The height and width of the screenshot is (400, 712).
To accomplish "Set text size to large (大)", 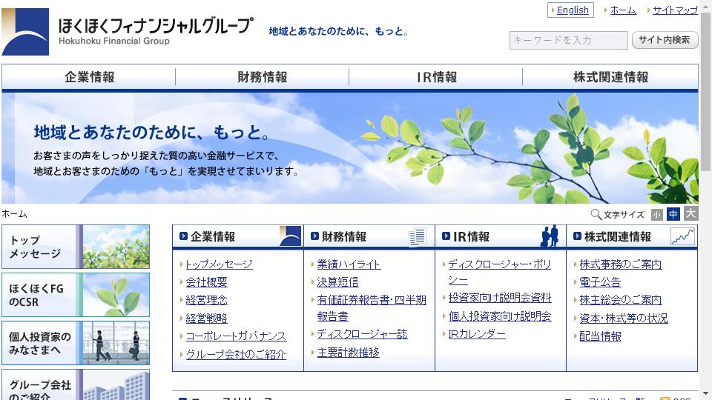I will pyautogui.click(x=690, y=213).
